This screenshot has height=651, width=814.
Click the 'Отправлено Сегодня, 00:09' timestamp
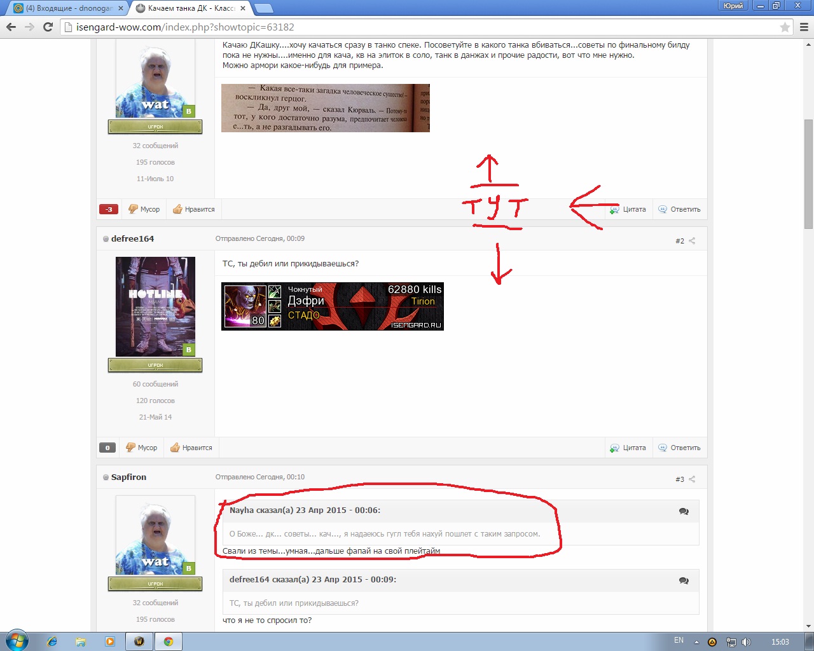click(259, 238)
